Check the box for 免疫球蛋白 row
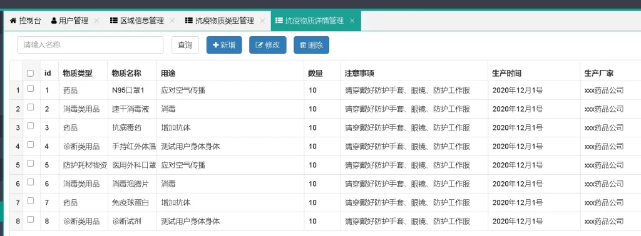The width and height of the screenshot is (641, 236). click(30, 201)
